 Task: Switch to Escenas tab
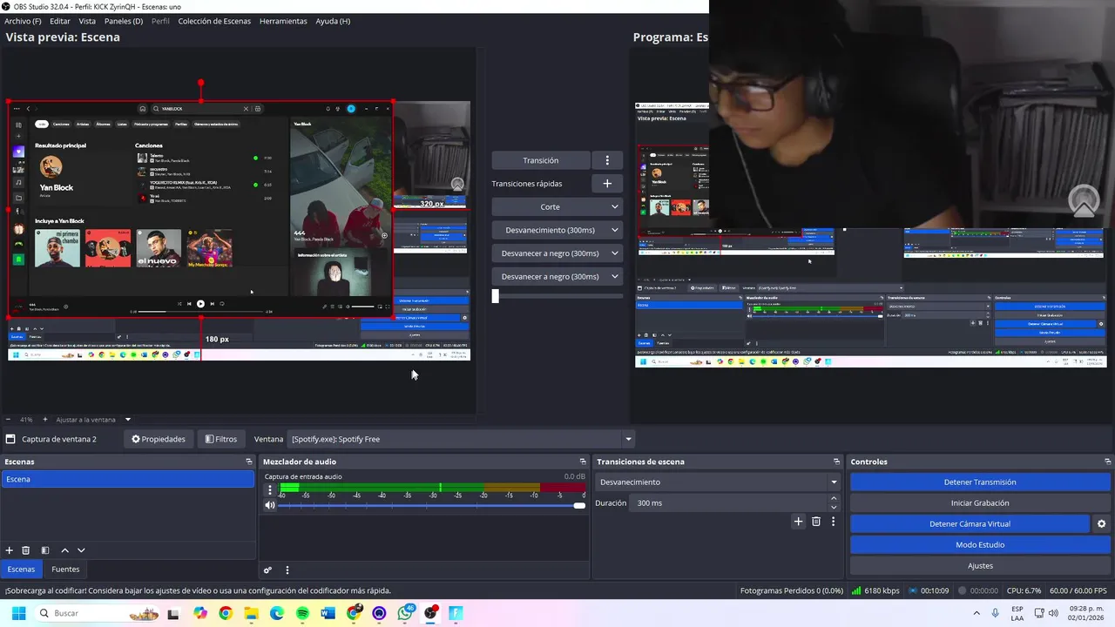click(21, 570)
